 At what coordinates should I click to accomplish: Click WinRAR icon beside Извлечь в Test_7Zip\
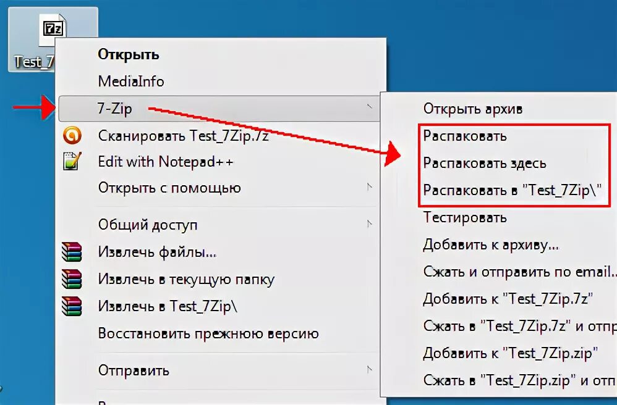click(x=72, y=306)
